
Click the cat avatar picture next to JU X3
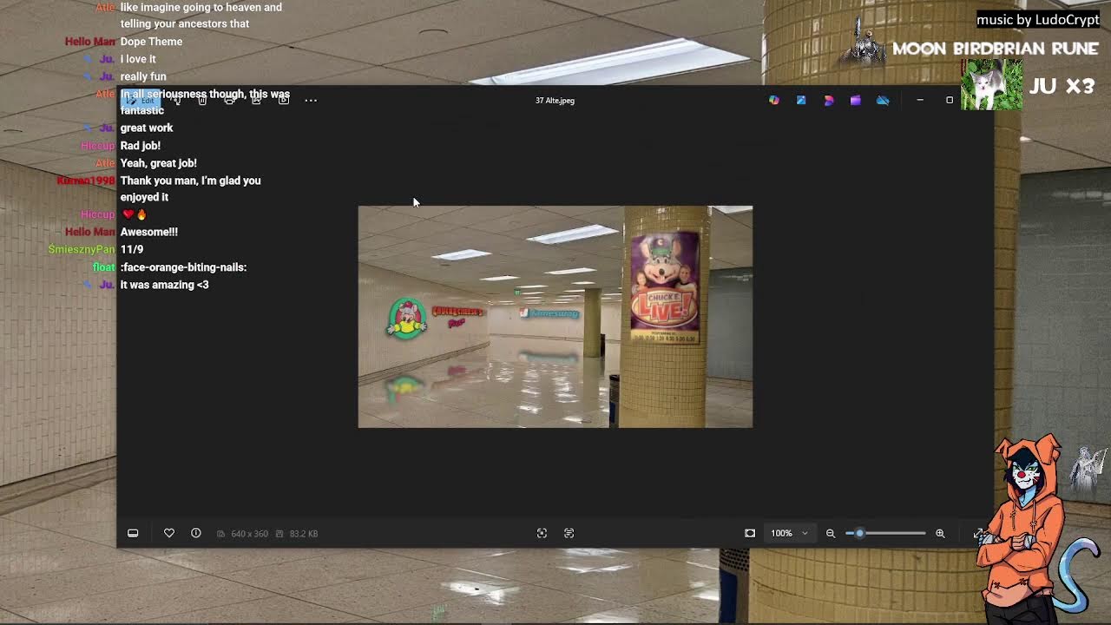991,86
